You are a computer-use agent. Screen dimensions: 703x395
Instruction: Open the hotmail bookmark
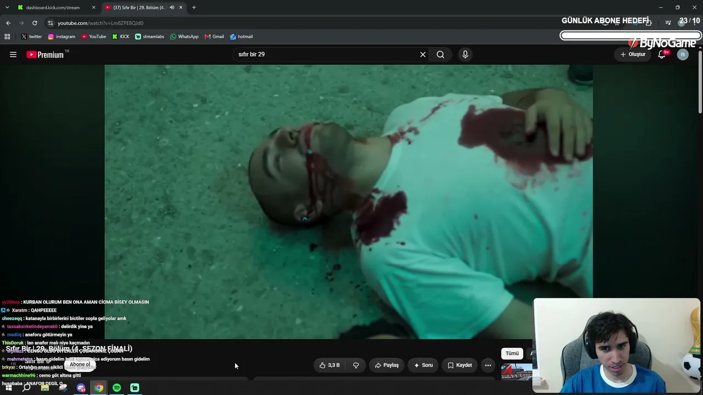click(x=241, y=37)
